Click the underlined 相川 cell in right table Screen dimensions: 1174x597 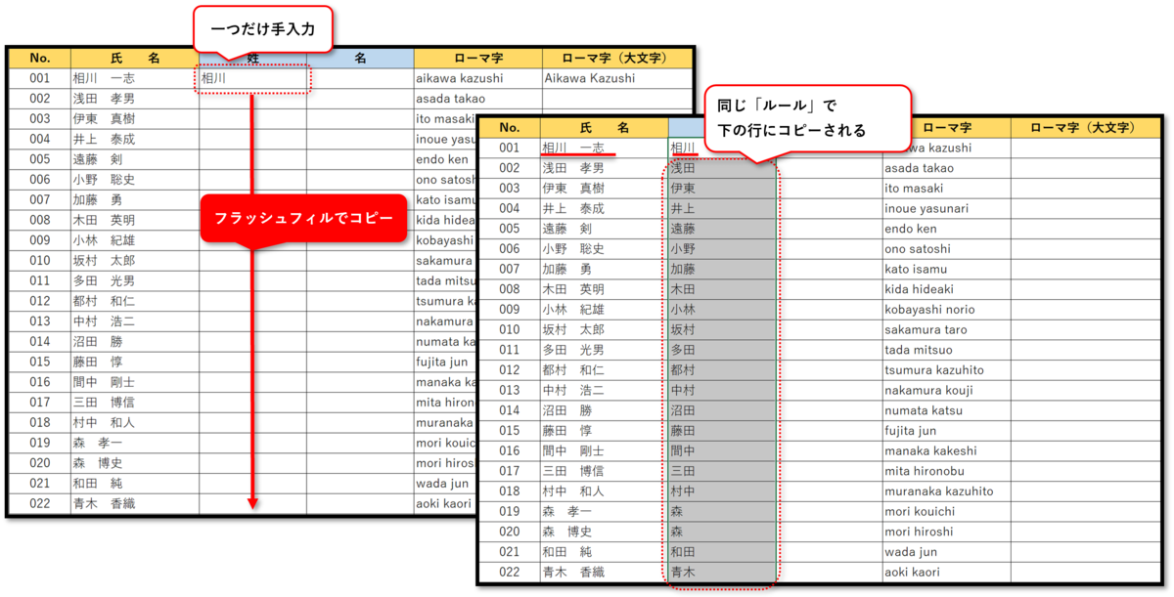point(685,147)
